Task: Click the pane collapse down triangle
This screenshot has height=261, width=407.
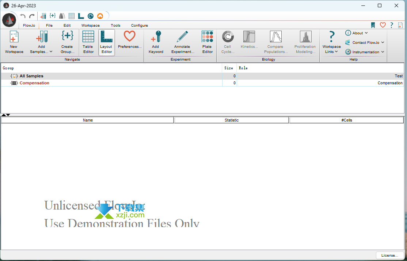Action: coord(8,115)
